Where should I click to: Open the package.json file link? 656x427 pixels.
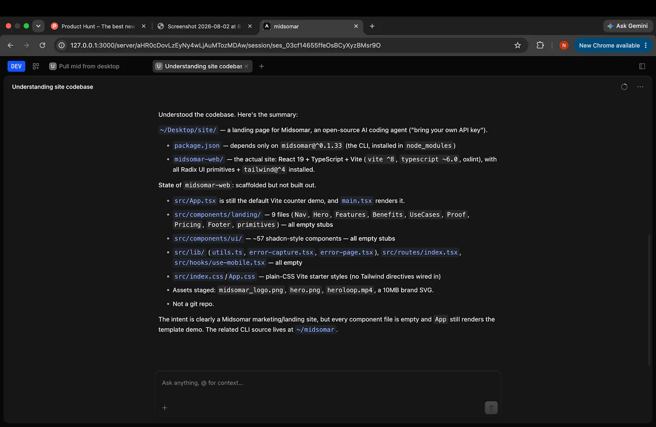(x=197, y=146)
